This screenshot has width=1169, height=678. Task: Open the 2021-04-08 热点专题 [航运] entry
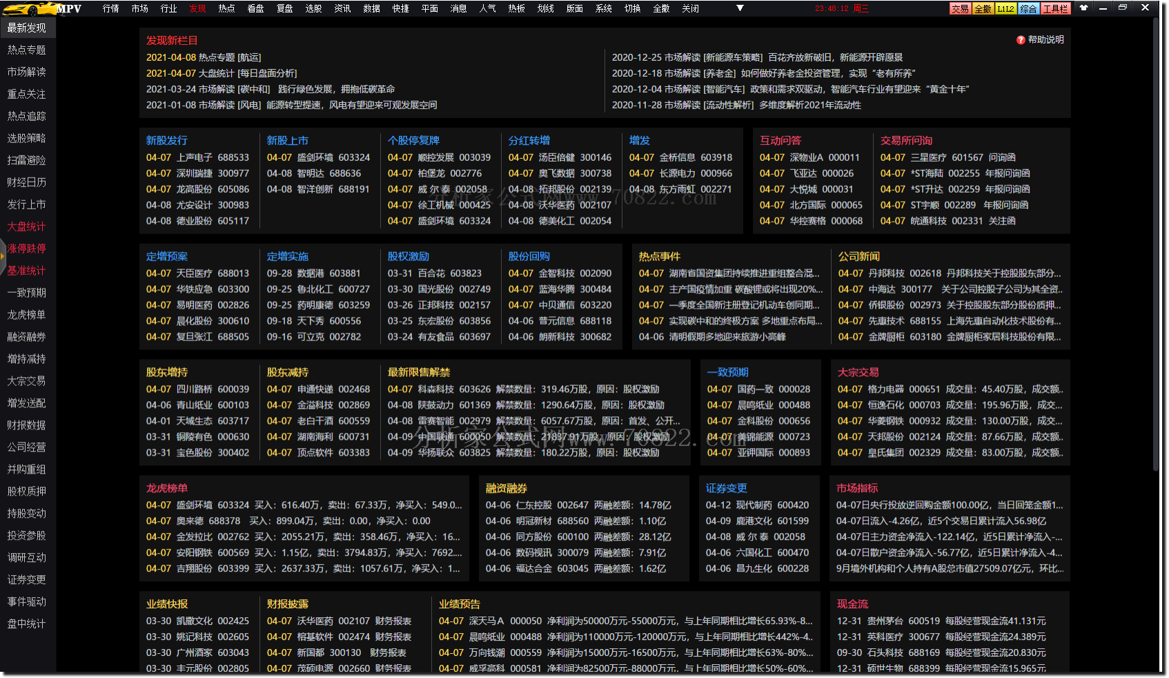point(204,57)
